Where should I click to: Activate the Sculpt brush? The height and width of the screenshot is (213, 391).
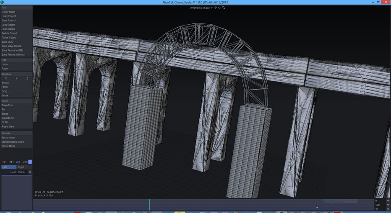tap(5, 83)
